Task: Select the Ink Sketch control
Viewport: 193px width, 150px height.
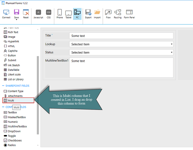Action: click(x=12, y=65)
